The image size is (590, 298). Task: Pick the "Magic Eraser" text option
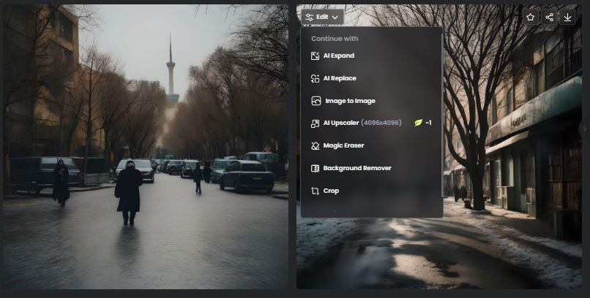click(343, 145)
